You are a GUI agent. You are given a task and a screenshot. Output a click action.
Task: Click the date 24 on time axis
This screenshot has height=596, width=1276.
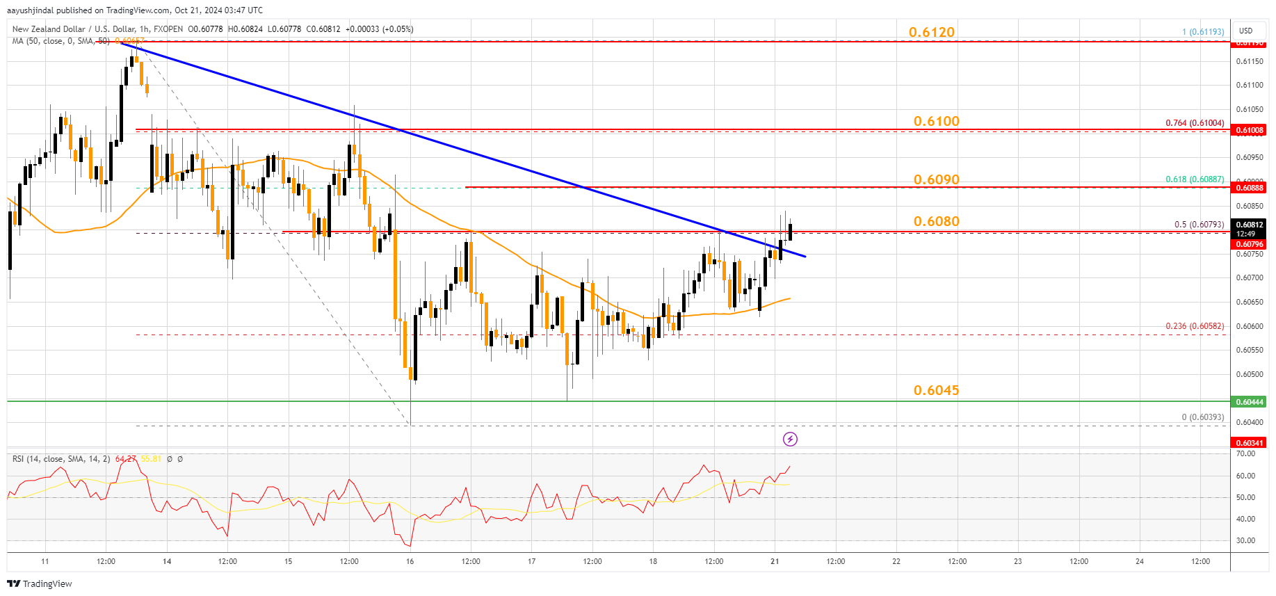click(x=1140, y=562)
